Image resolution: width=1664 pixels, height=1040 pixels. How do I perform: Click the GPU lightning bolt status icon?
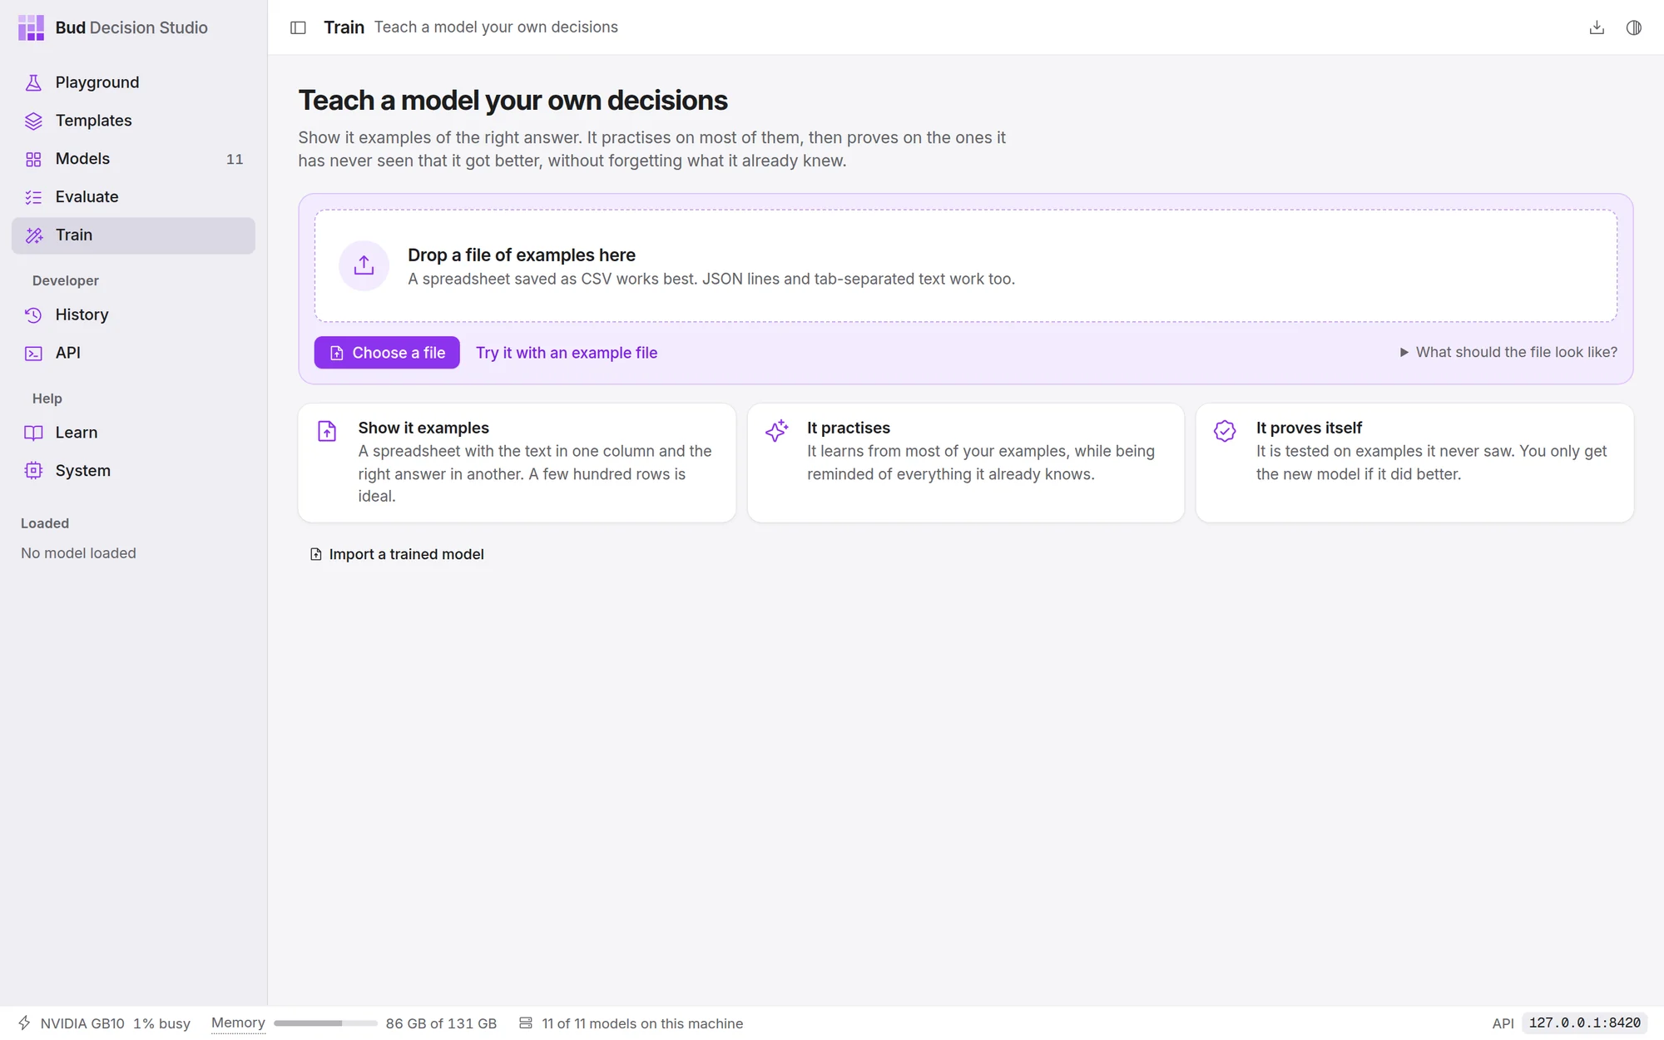25,1023
